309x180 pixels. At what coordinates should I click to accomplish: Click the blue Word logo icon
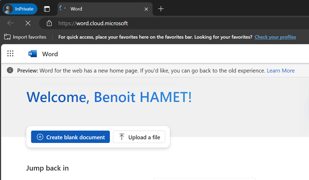[32, 54]
